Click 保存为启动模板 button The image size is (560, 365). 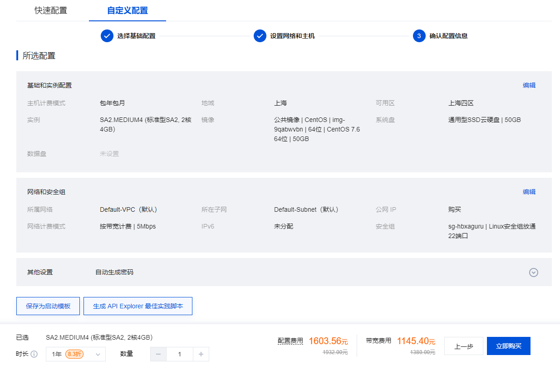48,306
